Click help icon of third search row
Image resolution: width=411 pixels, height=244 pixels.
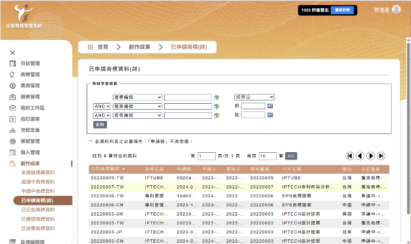[216, 116]
